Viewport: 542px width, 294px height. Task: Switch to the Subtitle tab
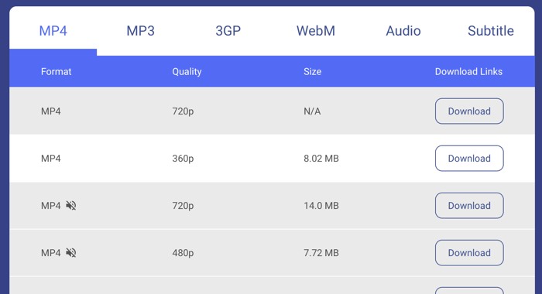(x=490, y=31)
